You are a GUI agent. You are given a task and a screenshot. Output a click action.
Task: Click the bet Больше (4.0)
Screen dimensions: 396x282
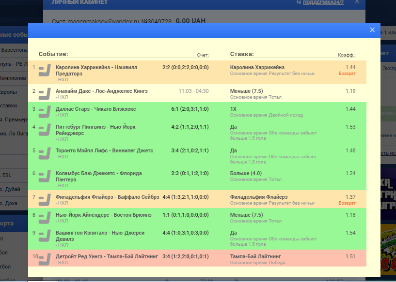[246, 173]
